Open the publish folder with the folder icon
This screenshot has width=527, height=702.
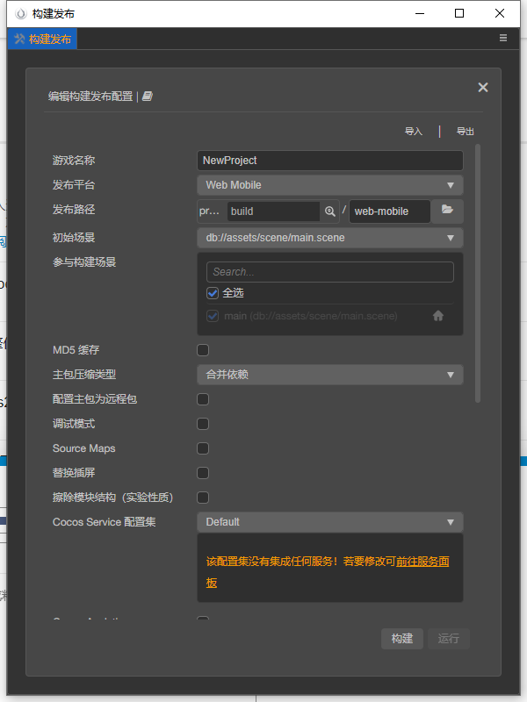[x=447, y=210]
